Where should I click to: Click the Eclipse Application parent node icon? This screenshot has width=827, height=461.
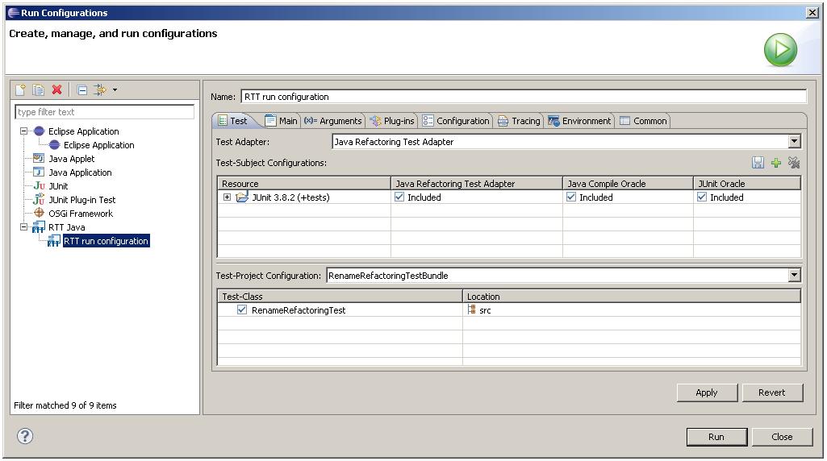tap(39, 131)
